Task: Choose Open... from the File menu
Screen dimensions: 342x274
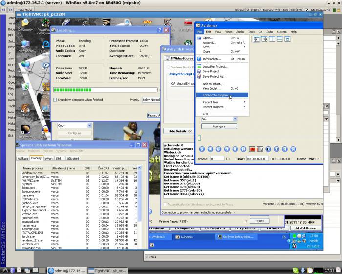Action: click(x=222, y=38)
